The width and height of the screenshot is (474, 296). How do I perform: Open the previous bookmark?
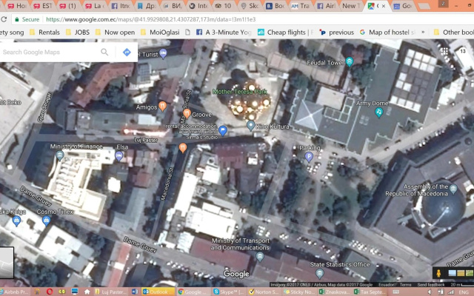pos(337,33)
